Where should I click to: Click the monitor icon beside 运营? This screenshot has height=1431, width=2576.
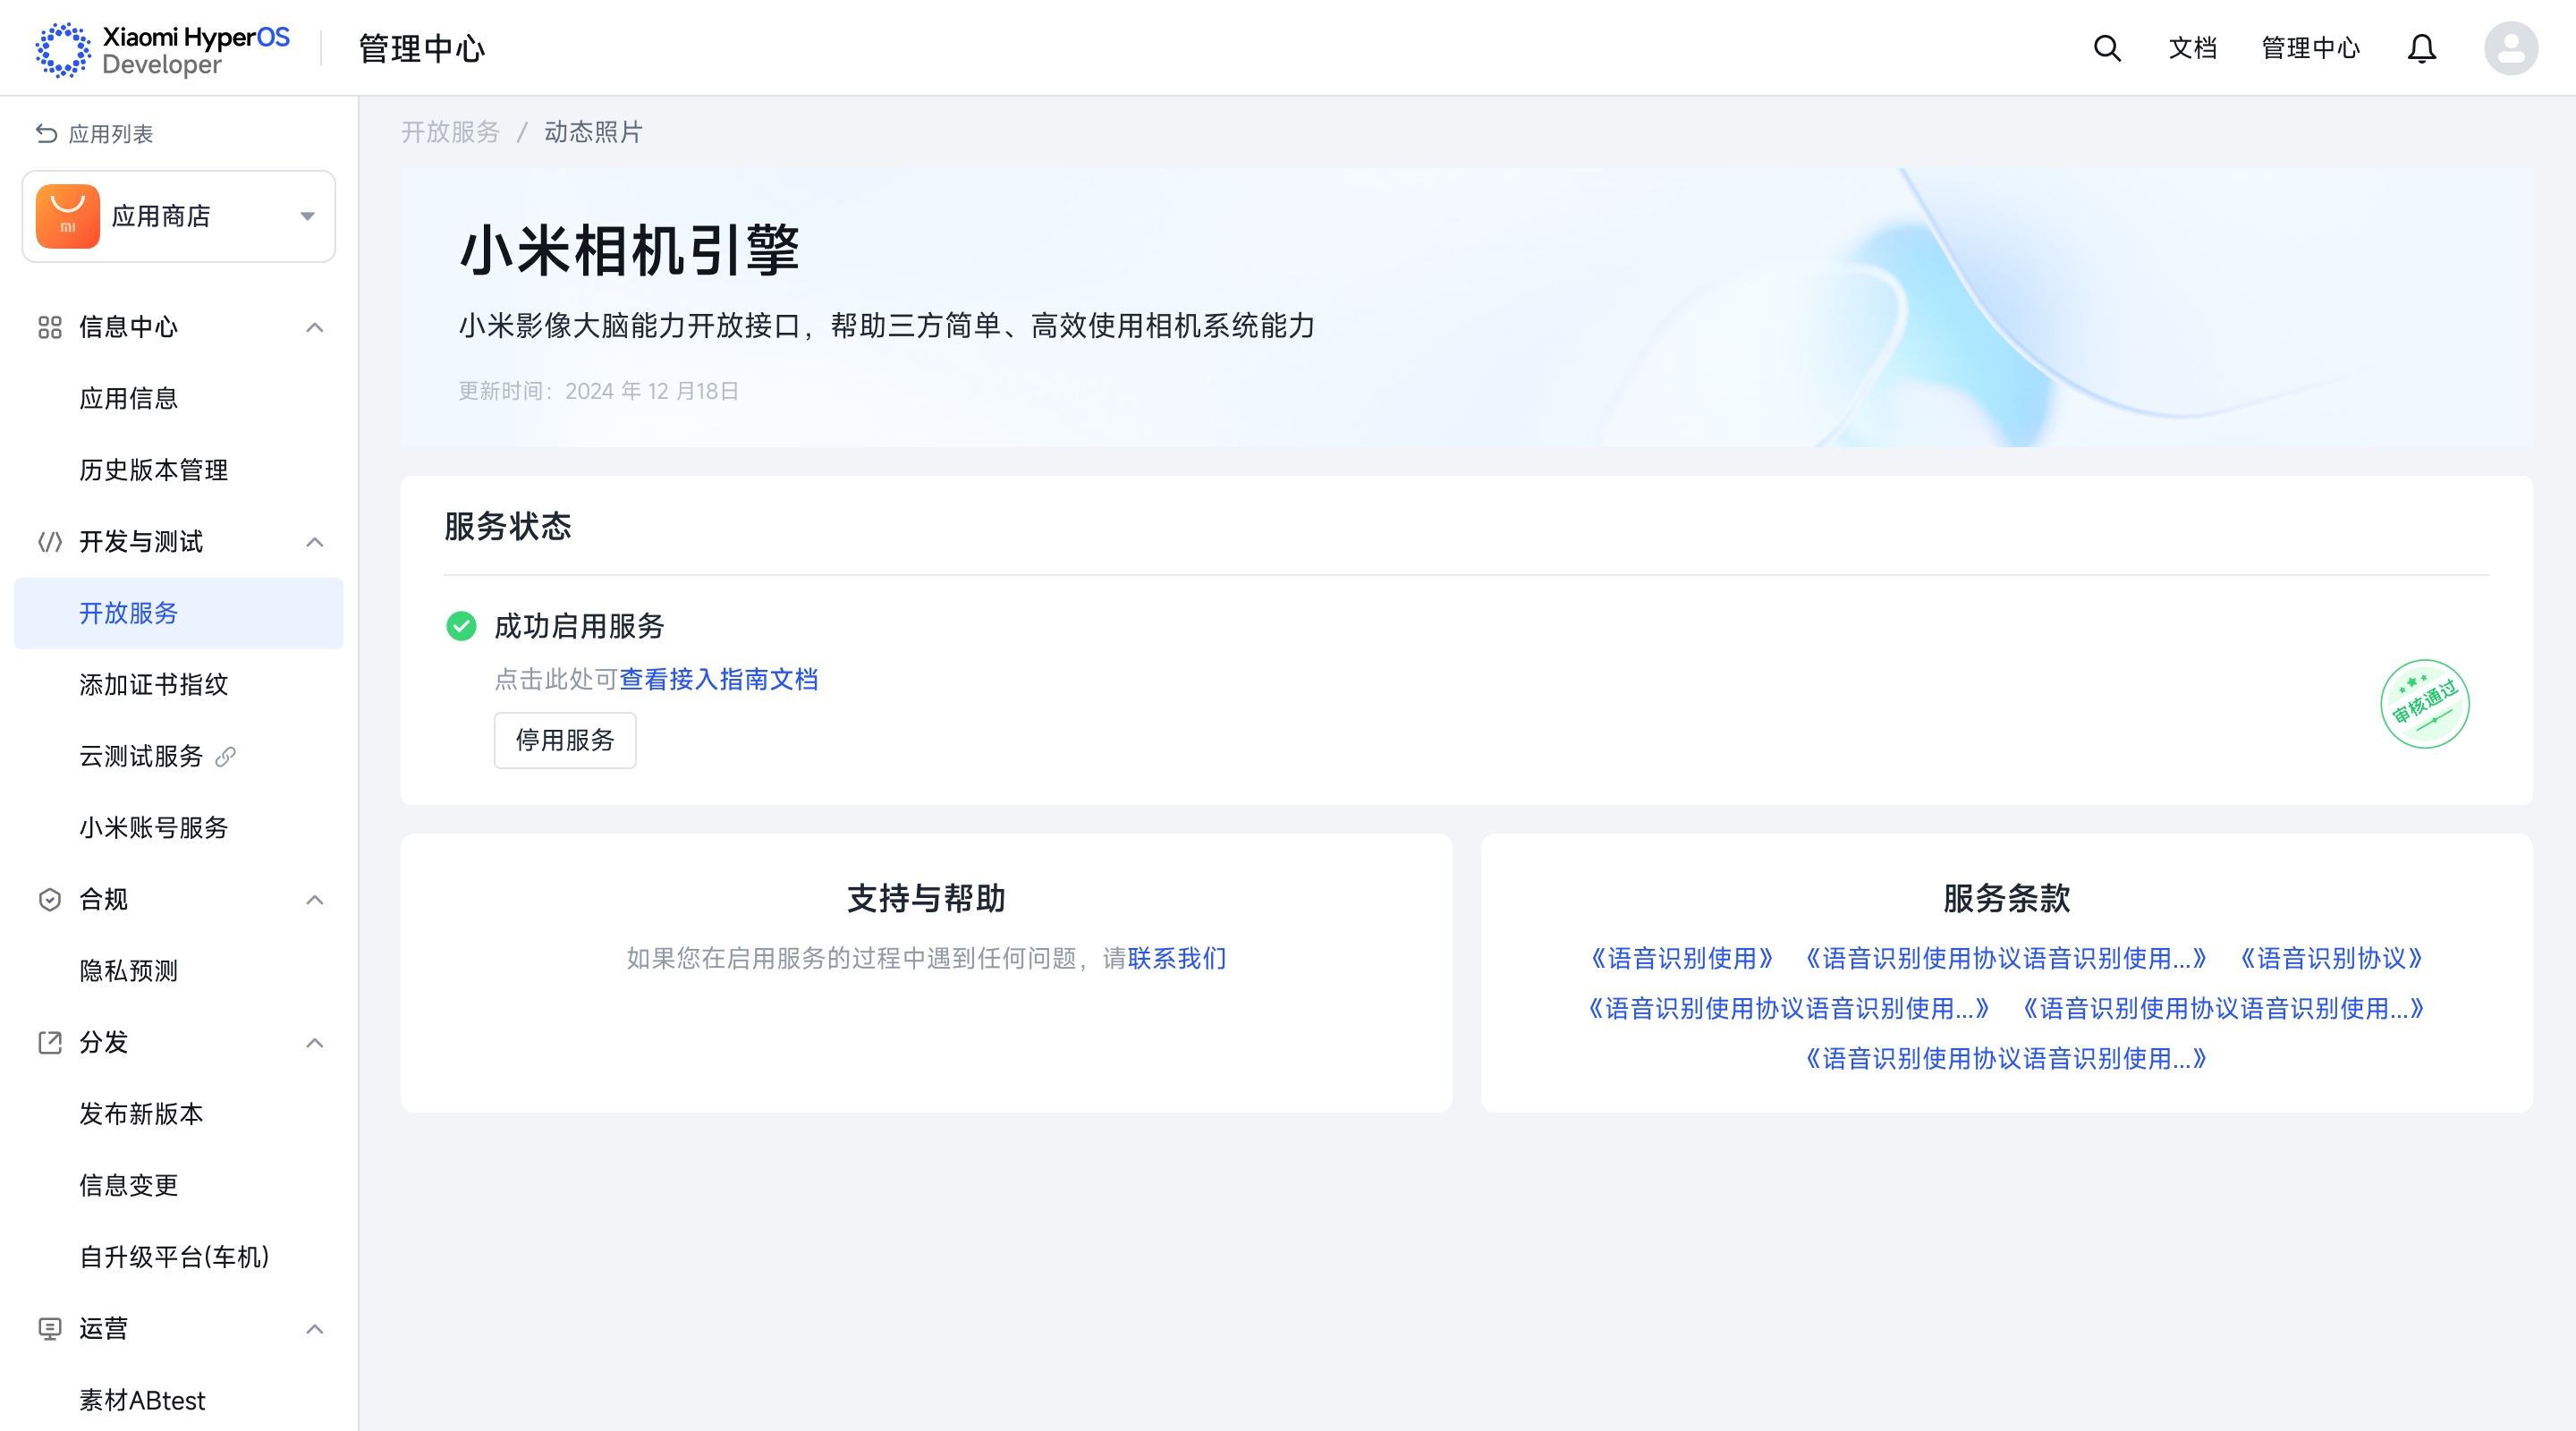coord(50,1328)
